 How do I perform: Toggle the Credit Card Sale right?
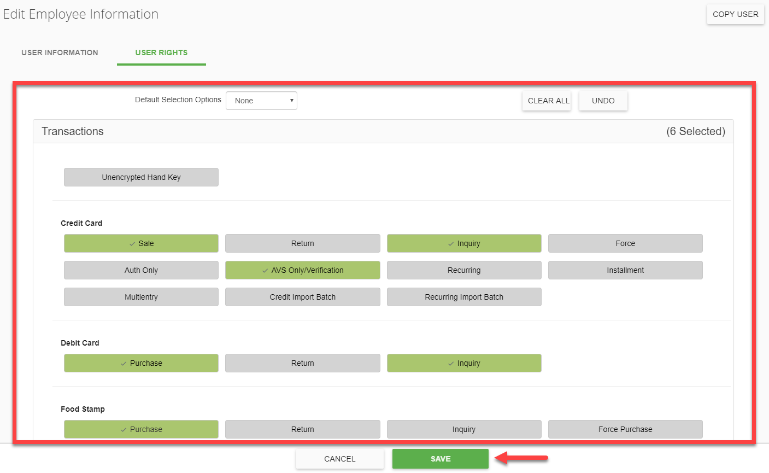[141, 243]
